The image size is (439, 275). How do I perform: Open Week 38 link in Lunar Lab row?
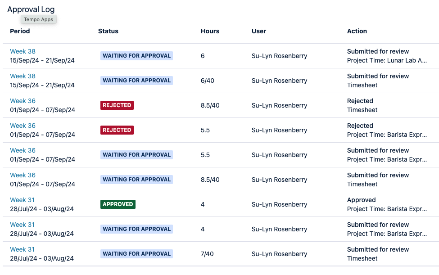pos(23,51)
